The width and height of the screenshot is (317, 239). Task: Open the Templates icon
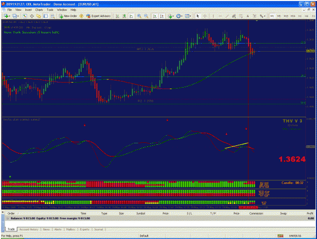coord(187,16)
